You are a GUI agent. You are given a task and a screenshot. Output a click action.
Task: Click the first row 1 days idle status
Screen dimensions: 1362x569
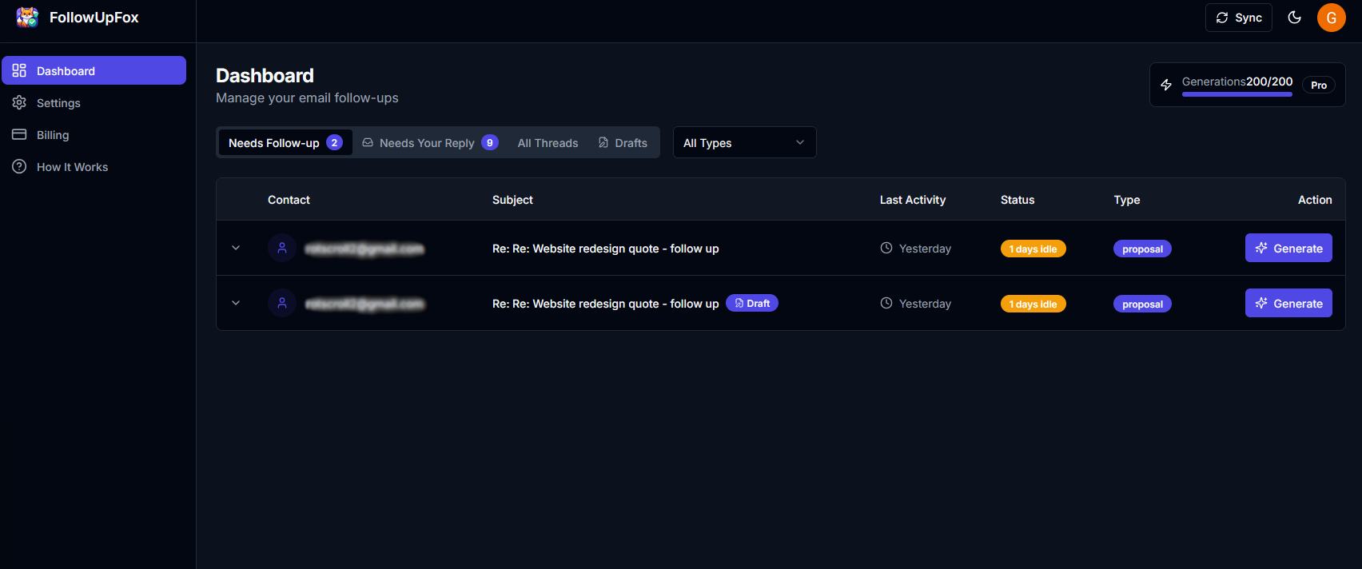(x=1033, y=249)
